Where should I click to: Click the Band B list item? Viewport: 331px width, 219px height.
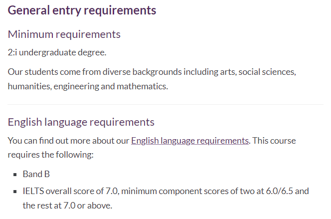(x=36, y=174)
